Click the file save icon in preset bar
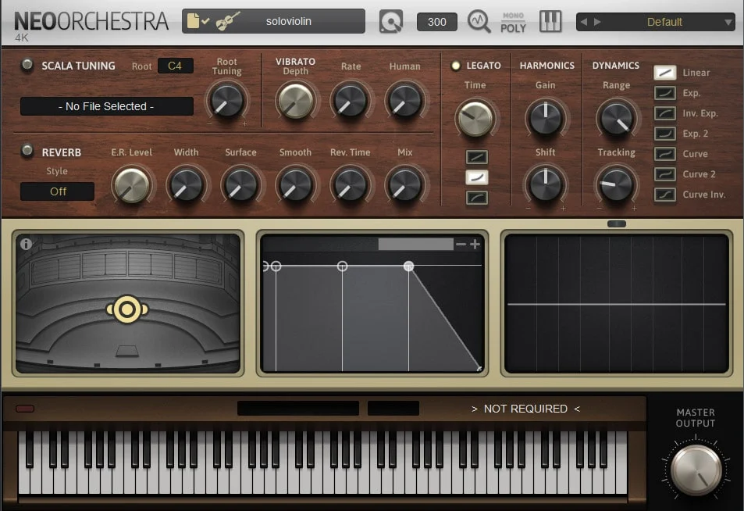This screenshot has width=744, height=511. click(x=198, y=21)
